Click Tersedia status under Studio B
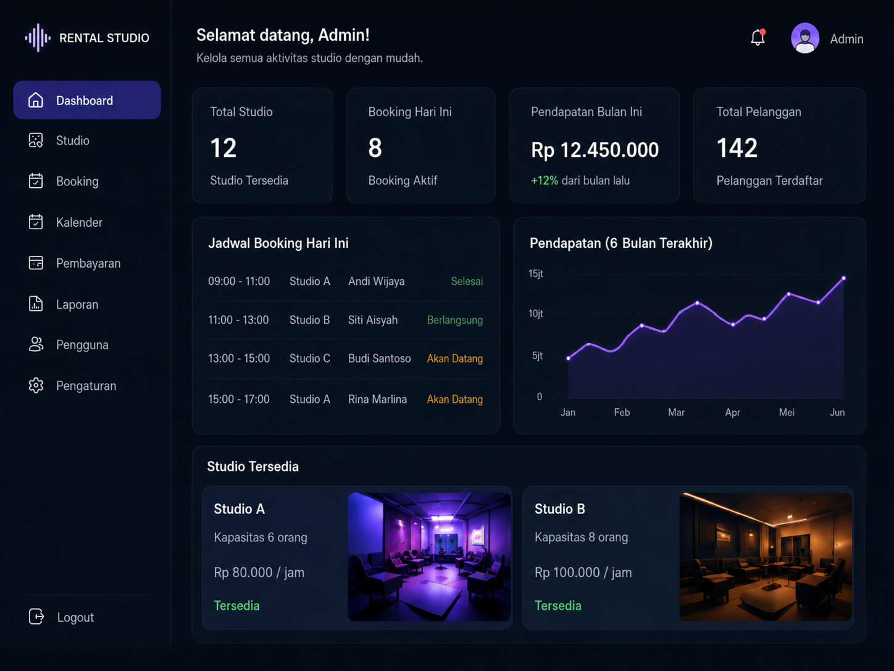 [558, 606]
